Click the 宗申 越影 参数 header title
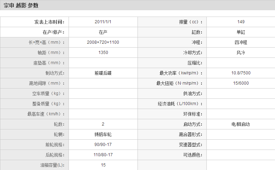This screenshot has width=275, height=170. (21, 6)
